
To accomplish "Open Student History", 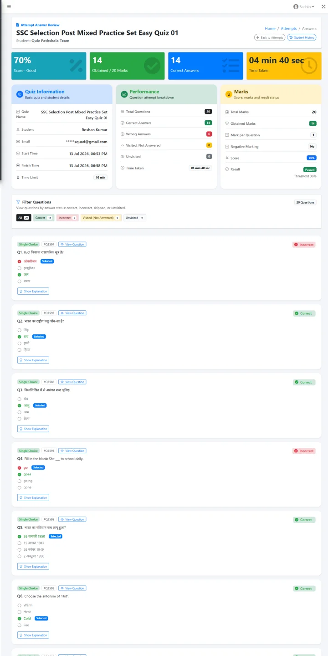I will point(302,37).
